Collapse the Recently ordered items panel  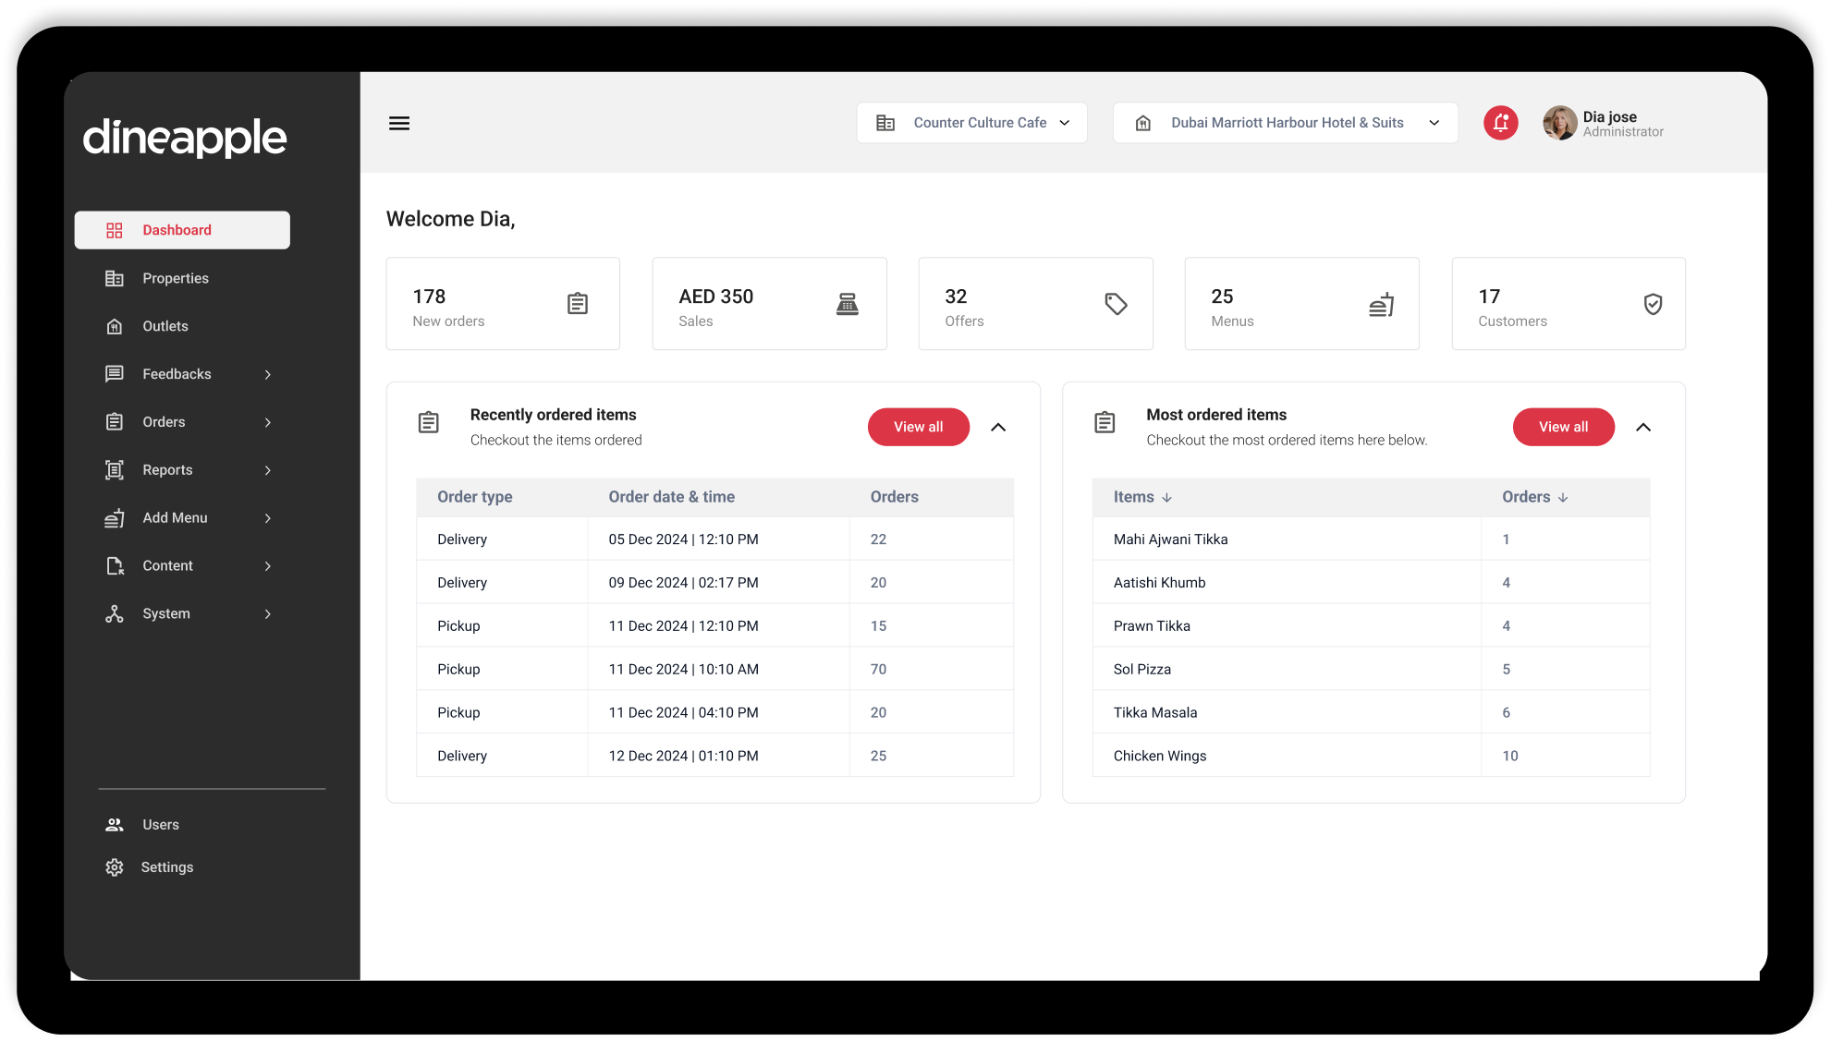point(998,427)
